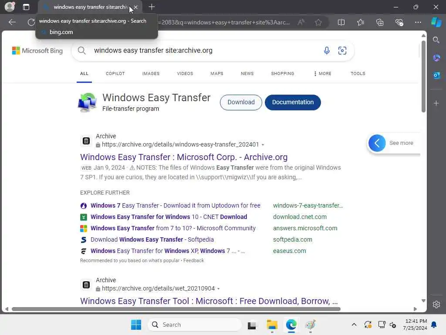
Task: Open Windows 7 Easy Transfer Uptodown link
Action: 175,206
